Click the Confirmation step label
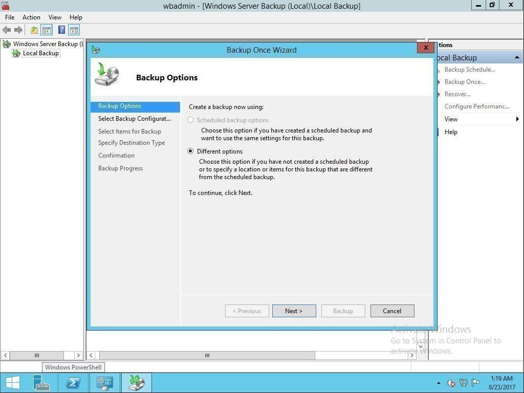This screenshot has height=393, width=524. pyautogui.click(x=116, y=156)
